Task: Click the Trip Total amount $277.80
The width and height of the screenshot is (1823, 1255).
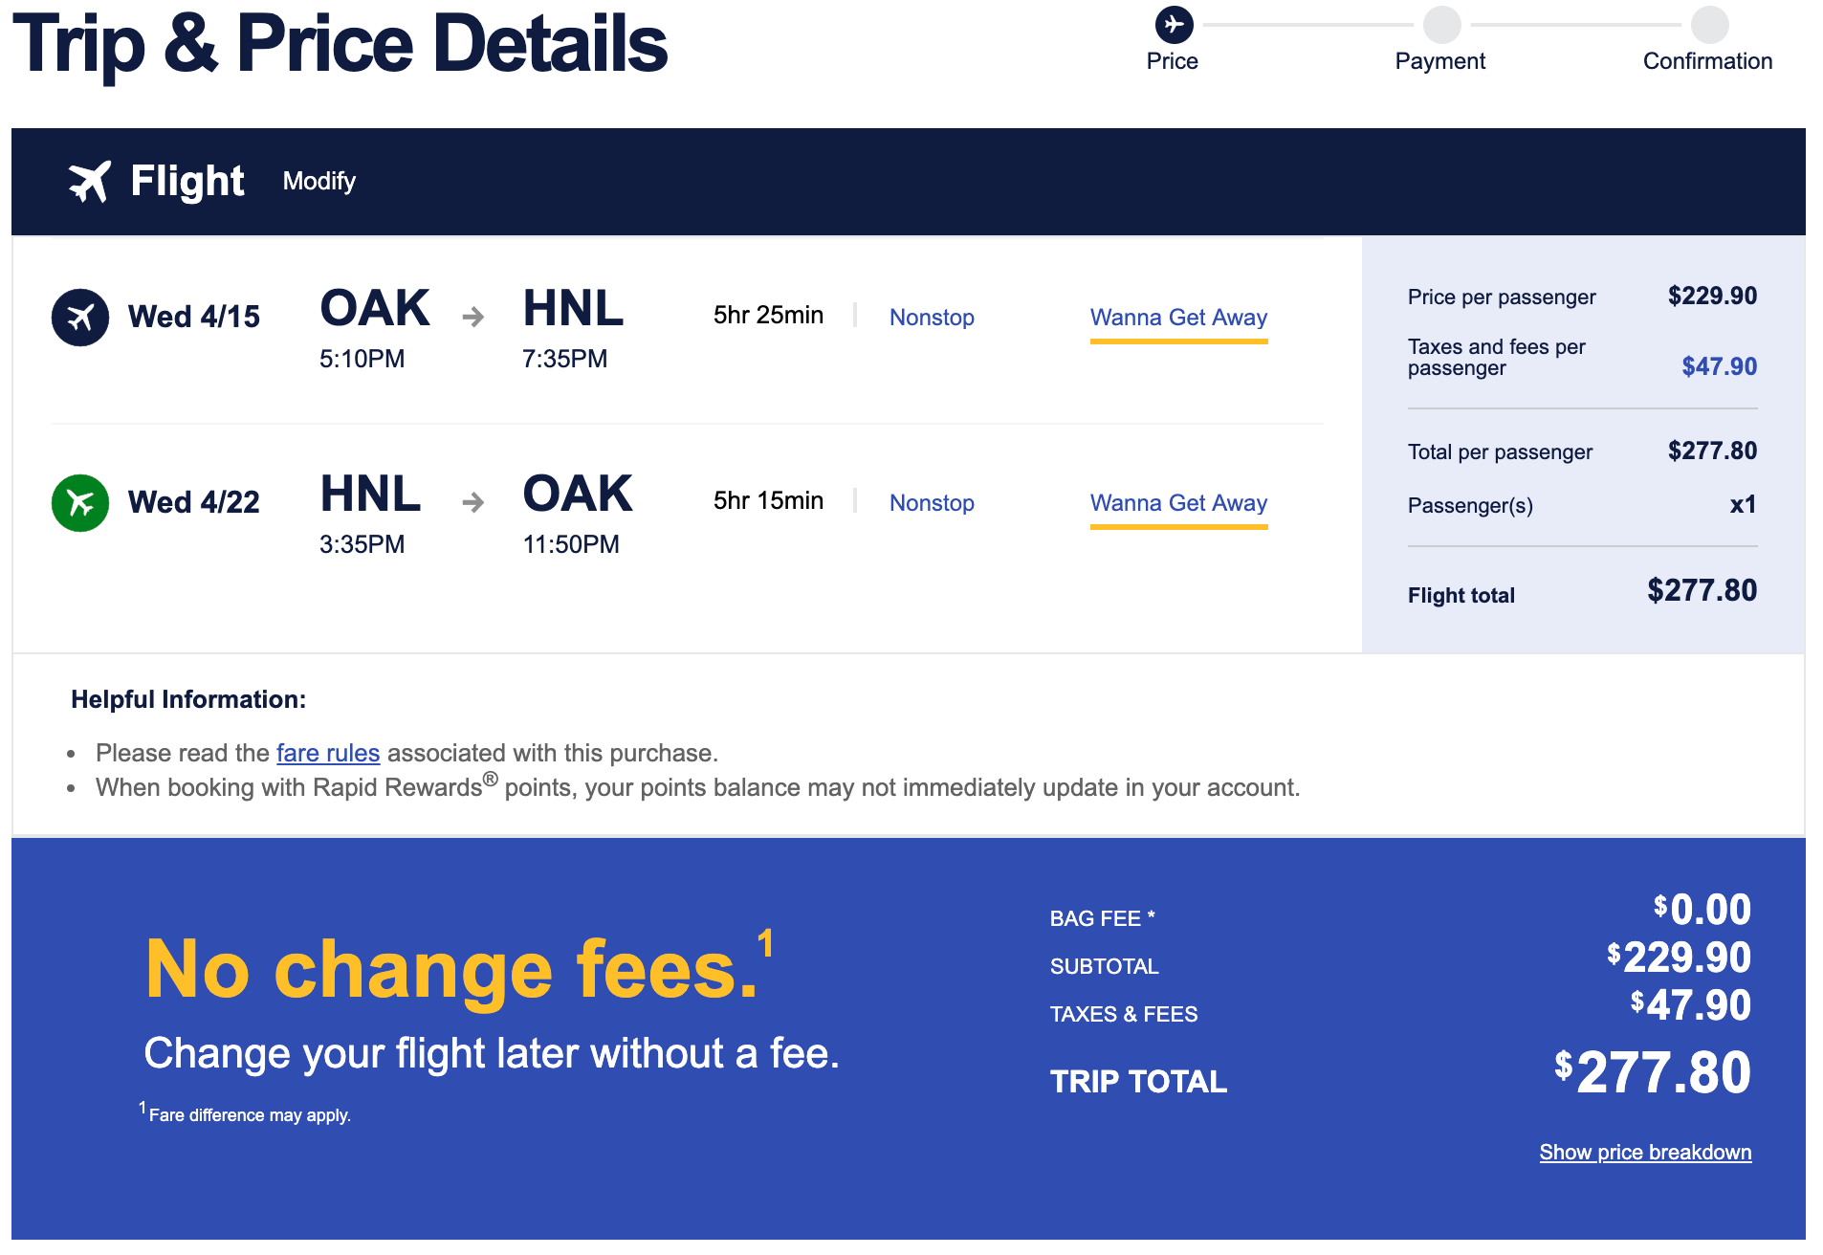Action: (x=1653, y=1072)
